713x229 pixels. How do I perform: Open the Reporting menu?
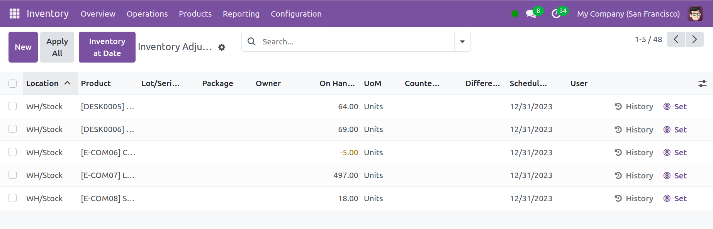tap(241, 14)
